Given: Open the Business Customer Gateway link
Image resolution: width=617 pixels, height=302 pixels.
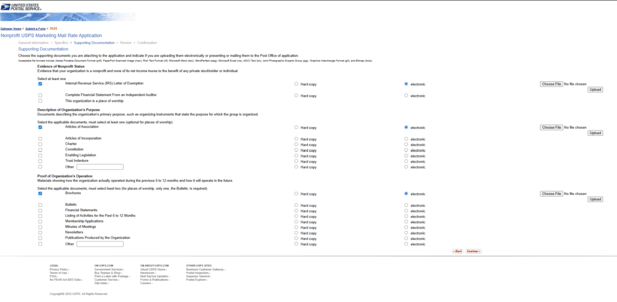Looking at the screenshot, I should pos(206,270).
